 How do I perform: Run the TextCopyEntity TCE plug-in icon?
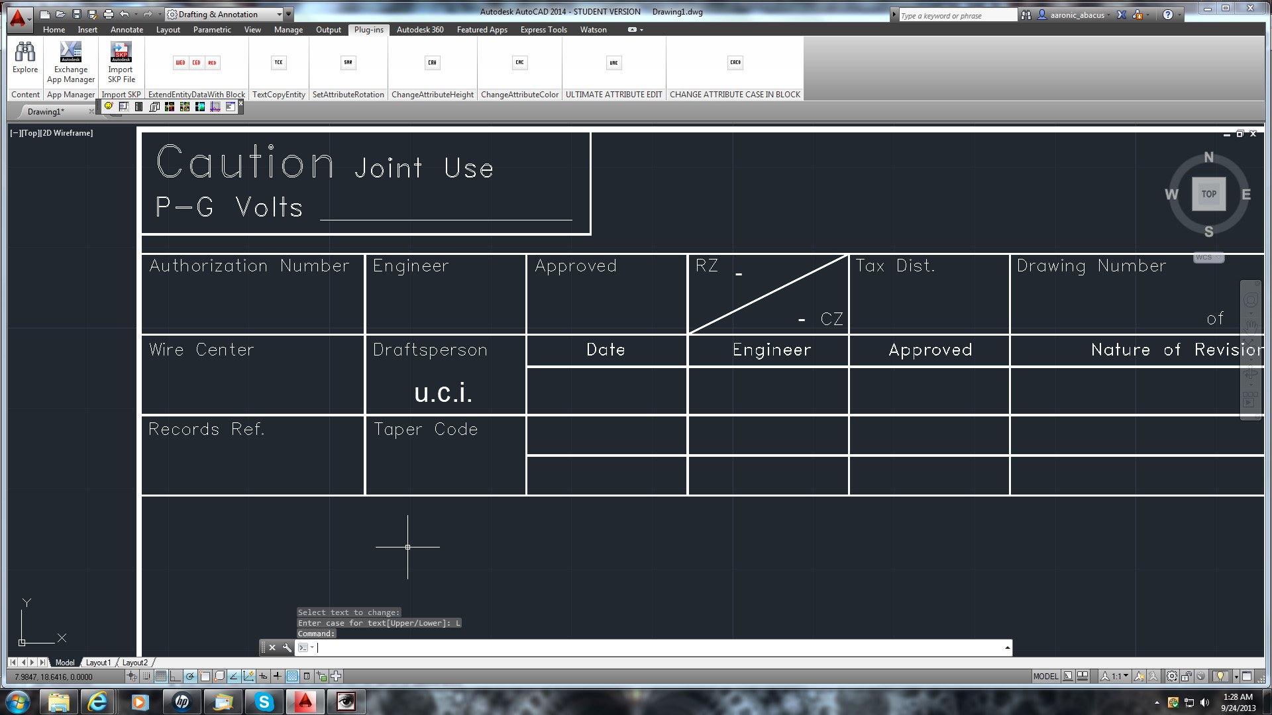click(x=278, y=63)
